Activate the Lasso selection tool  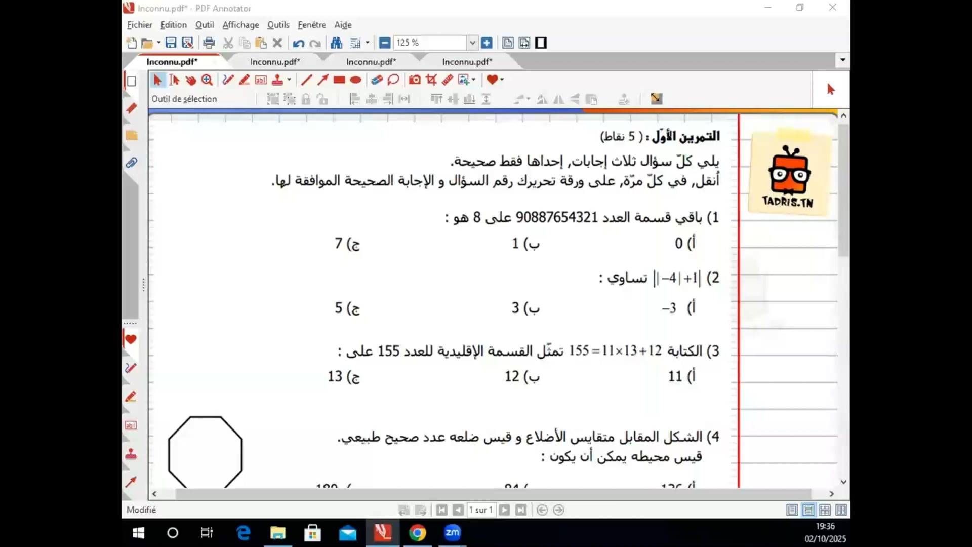click(x=393, y=80)
